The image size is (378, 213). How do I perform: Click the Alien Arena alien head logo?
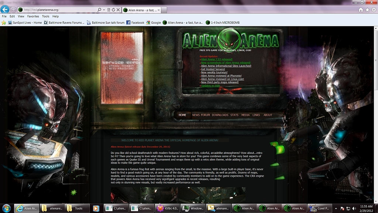[229, 40]
